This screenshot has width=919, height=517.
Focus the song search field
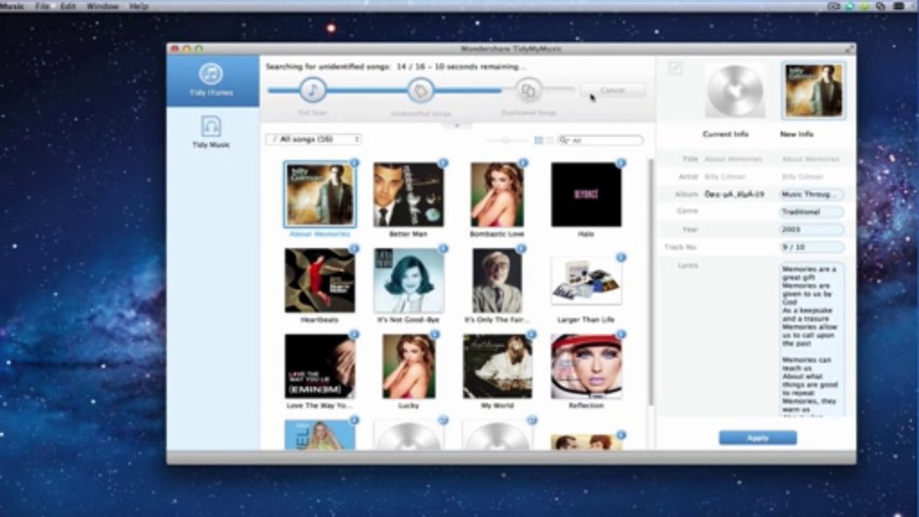pyautogui.click(x=600, y=141)
